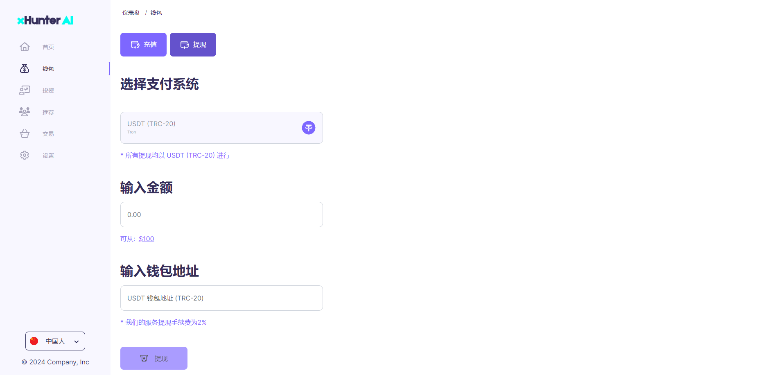The image size is (779, 375).
Task: Click the Tether coin icon
Action: 309,128
